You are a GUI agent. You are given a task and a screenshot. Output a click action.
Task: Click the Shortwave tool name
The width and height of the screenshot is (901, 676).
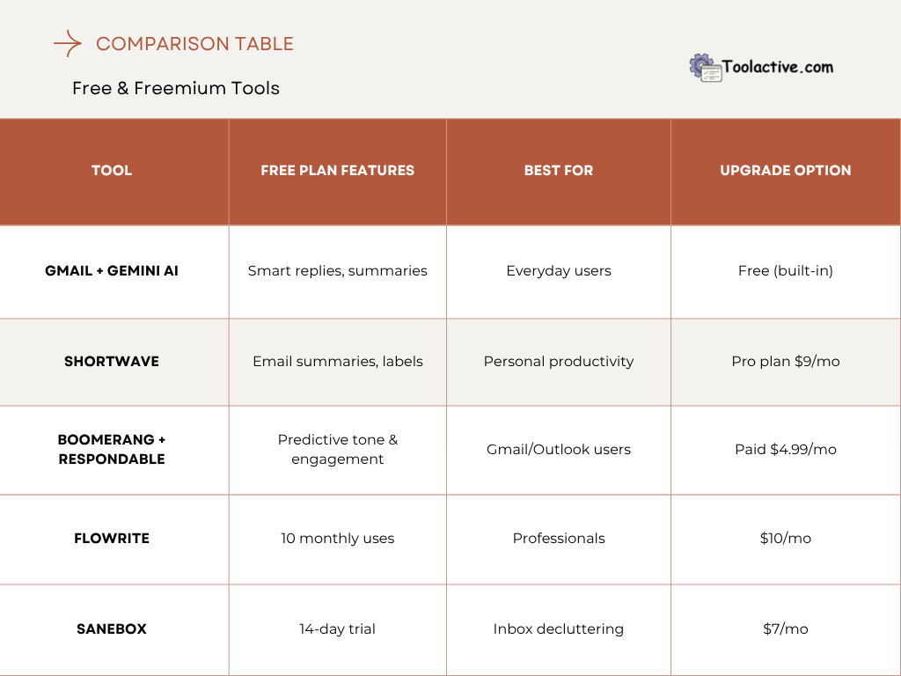pos(112,361)
